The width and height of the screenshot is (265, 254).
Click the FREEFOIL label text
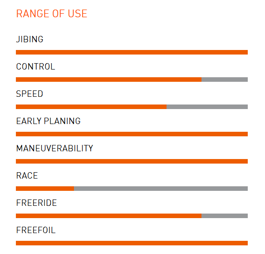point(36,230)
